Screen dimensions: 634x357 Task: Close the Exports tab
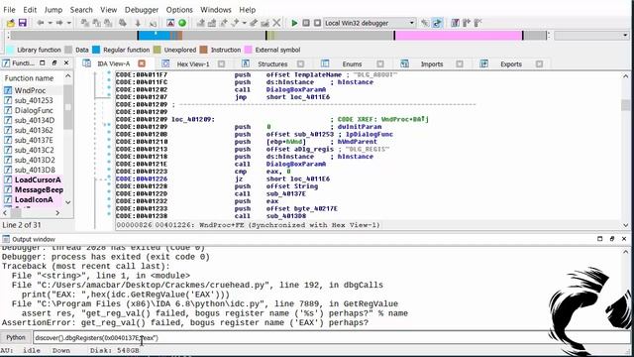click(x=539, y=63)
